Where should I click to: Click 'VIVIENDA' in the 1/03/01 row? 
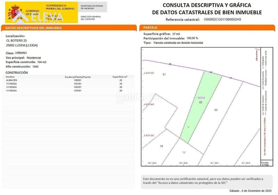[x=11, y=91]
